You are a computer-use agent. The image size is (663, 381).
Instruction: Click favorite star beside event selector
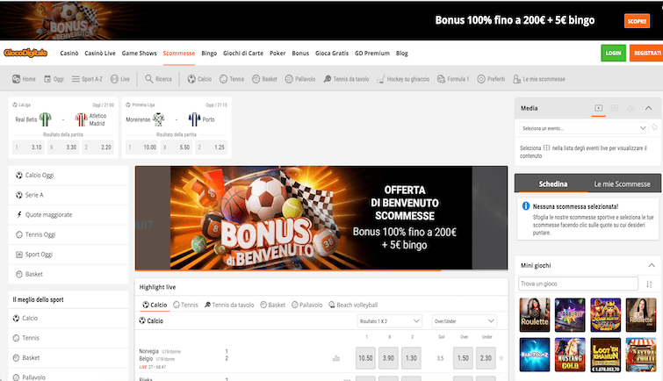point(654,127)
